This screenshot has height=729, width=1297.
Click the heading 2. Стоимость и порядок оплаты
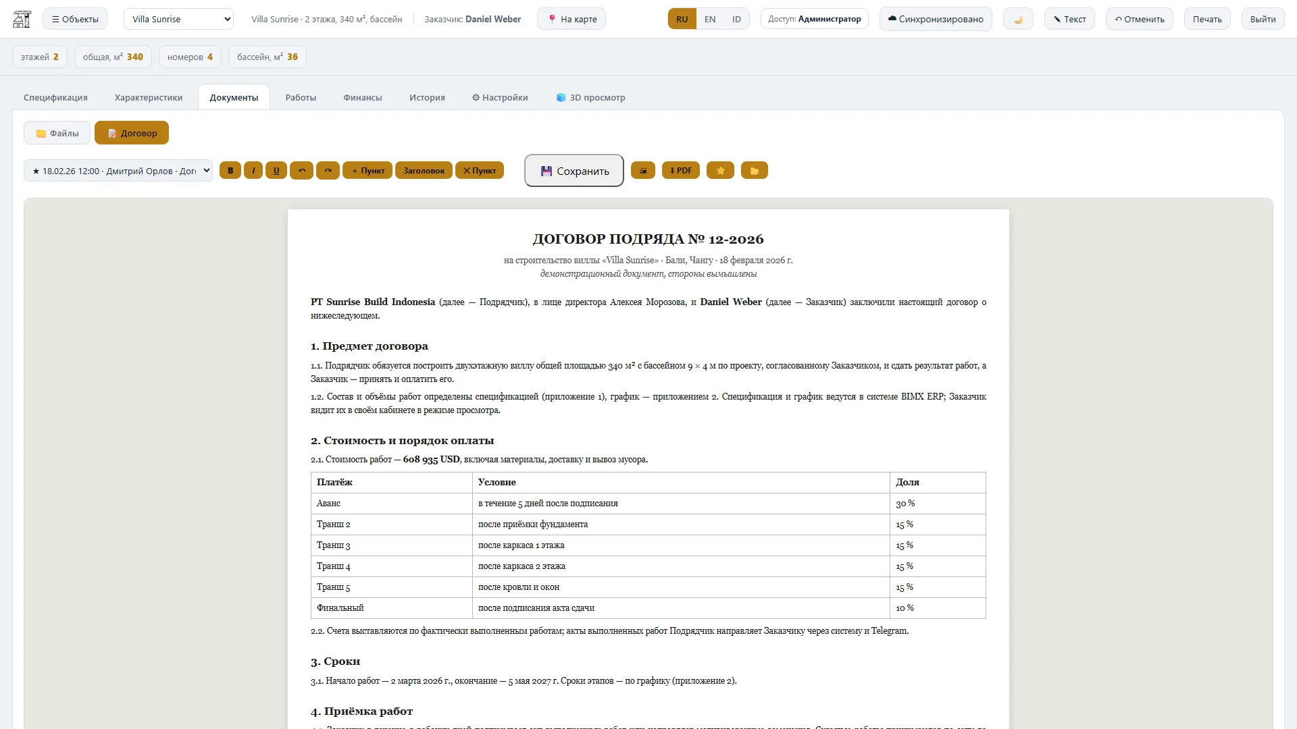[x=403, y=441]
